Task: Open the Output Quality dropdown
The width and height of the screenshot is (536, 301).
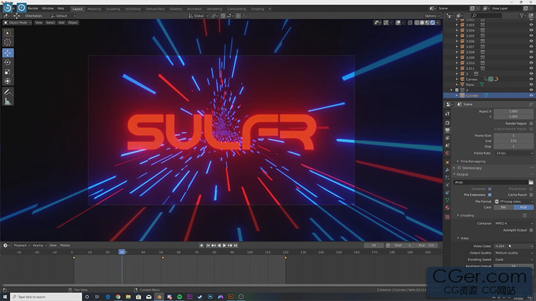Action: click(514, 253)
